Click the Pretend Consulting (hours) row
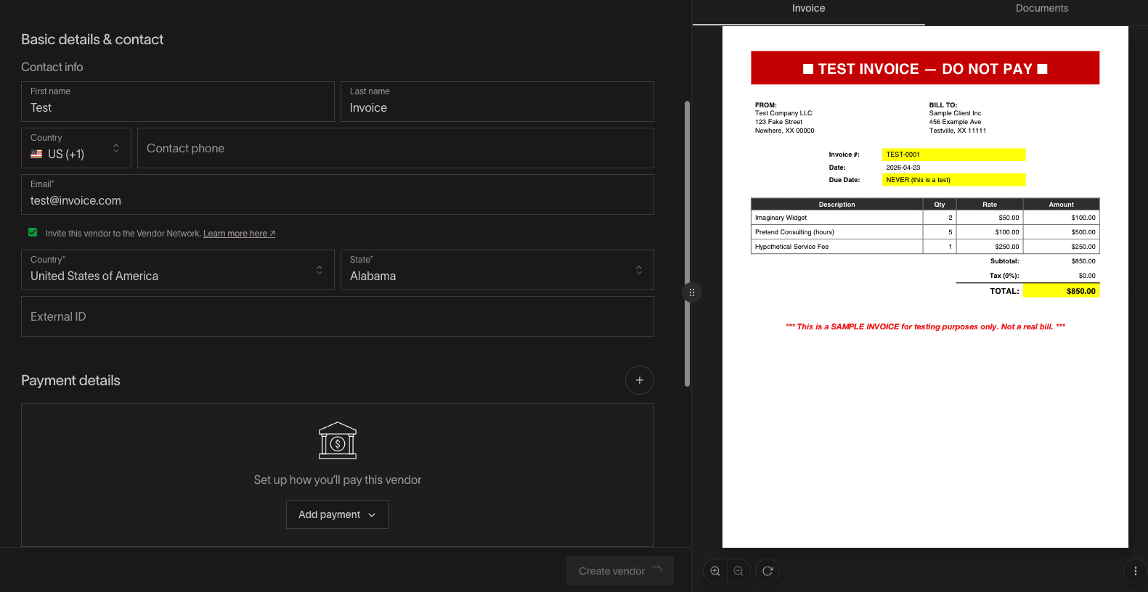The width and height of the screenshot is (1148, 592). [925, 232]
